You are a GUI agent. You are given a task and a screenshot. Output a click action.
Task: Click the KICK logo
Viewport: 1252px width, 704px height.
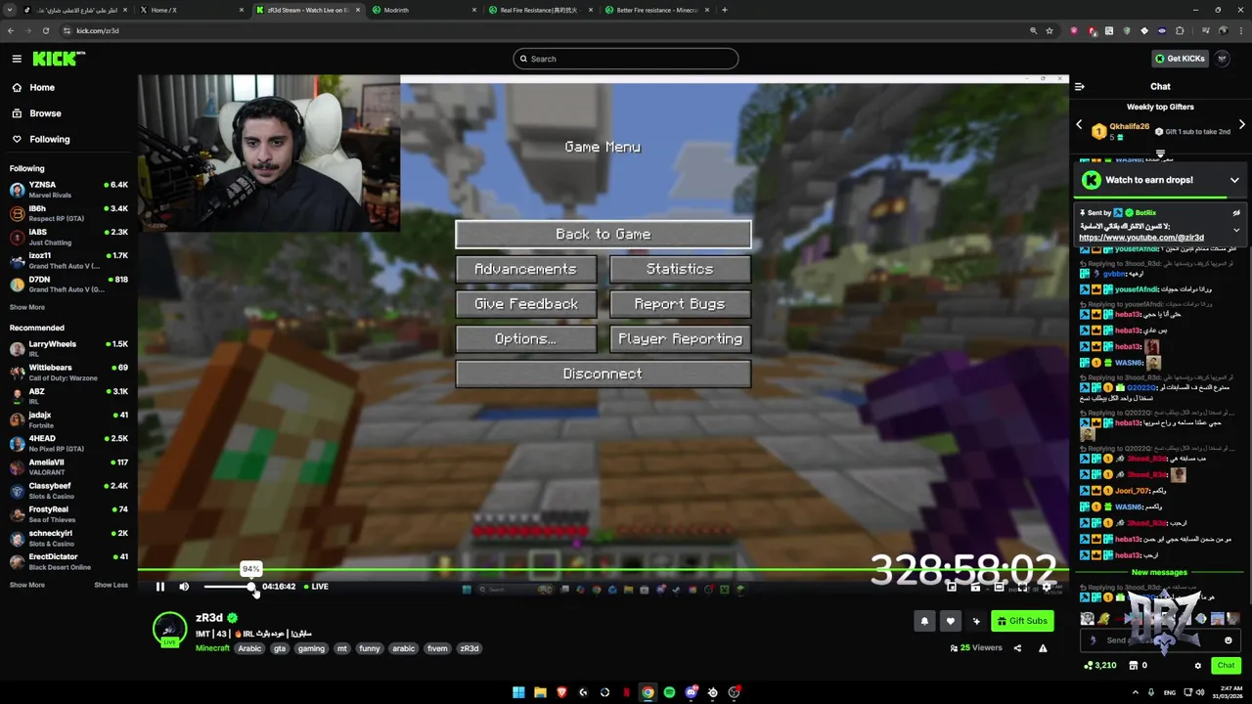click(56, 59)
